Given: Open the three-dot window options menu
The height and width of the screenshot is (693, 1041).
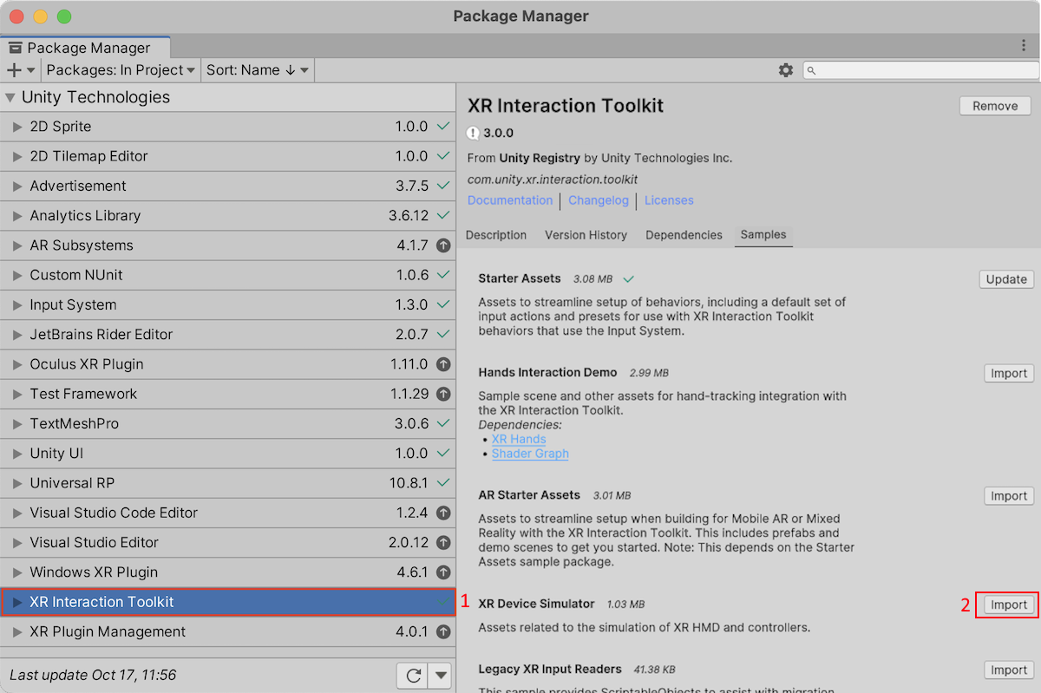Looking at the screenshot, I should 1024,46.
